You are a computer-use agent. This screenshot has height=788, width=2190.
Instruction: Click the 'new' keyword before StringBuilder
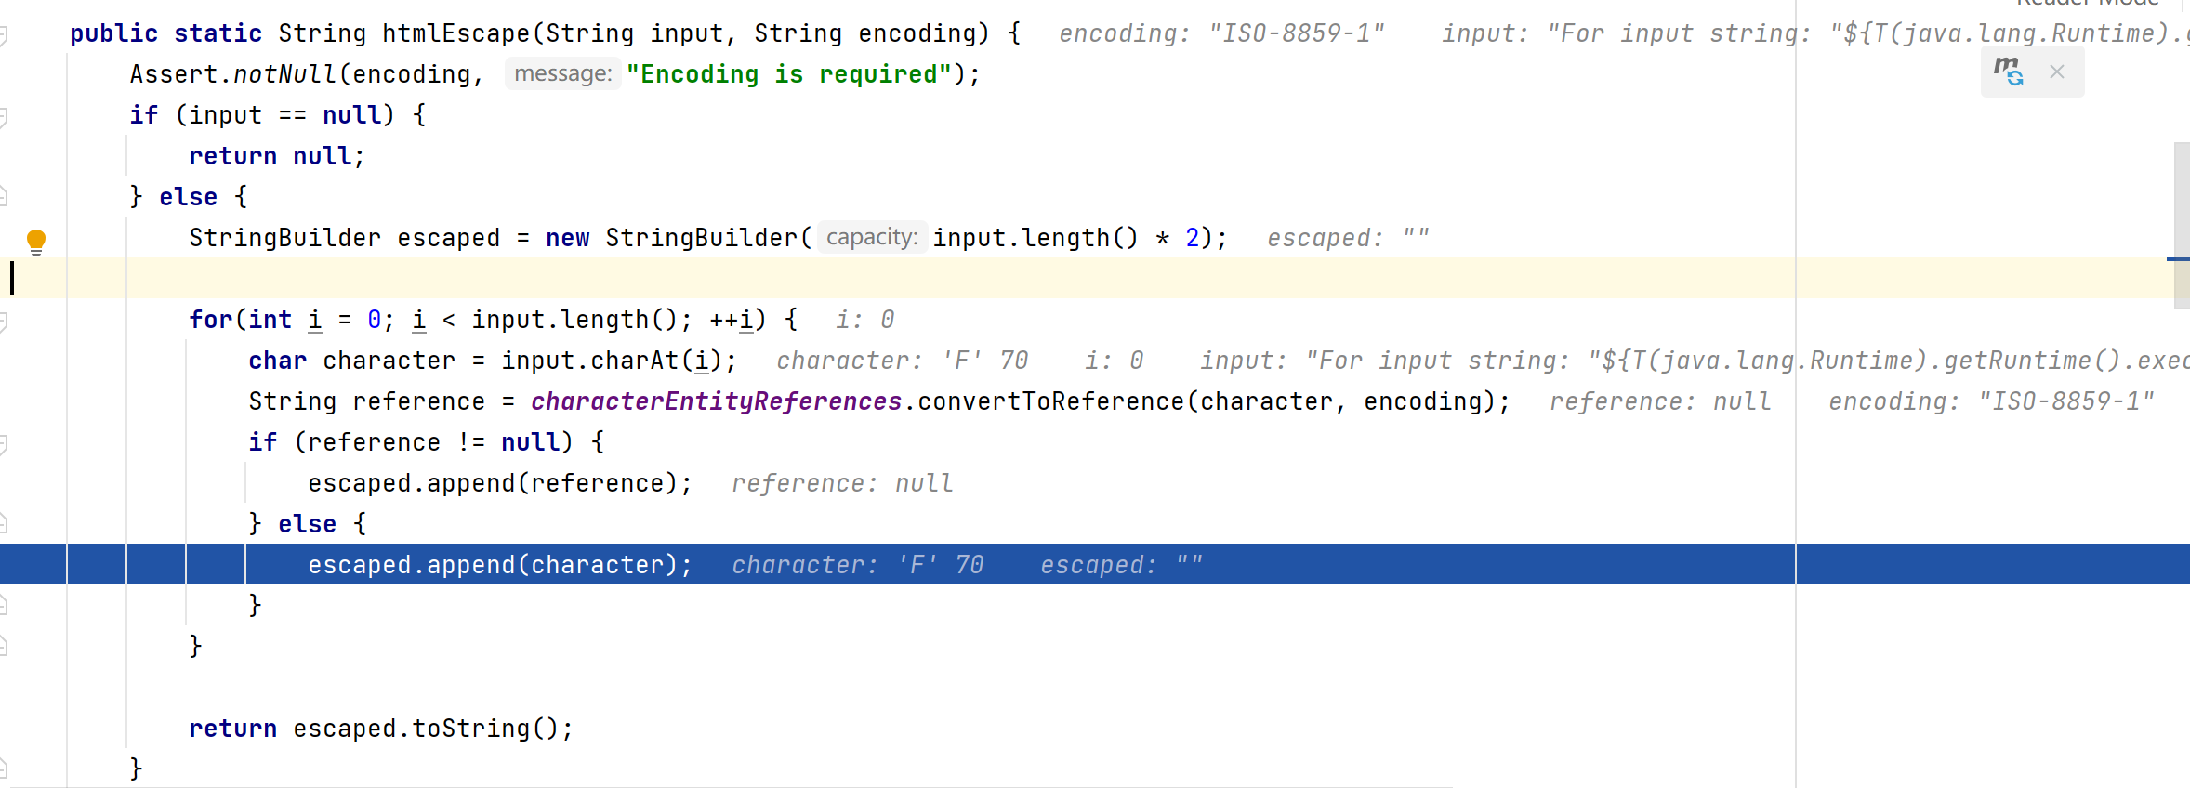[x=567, y=238]
